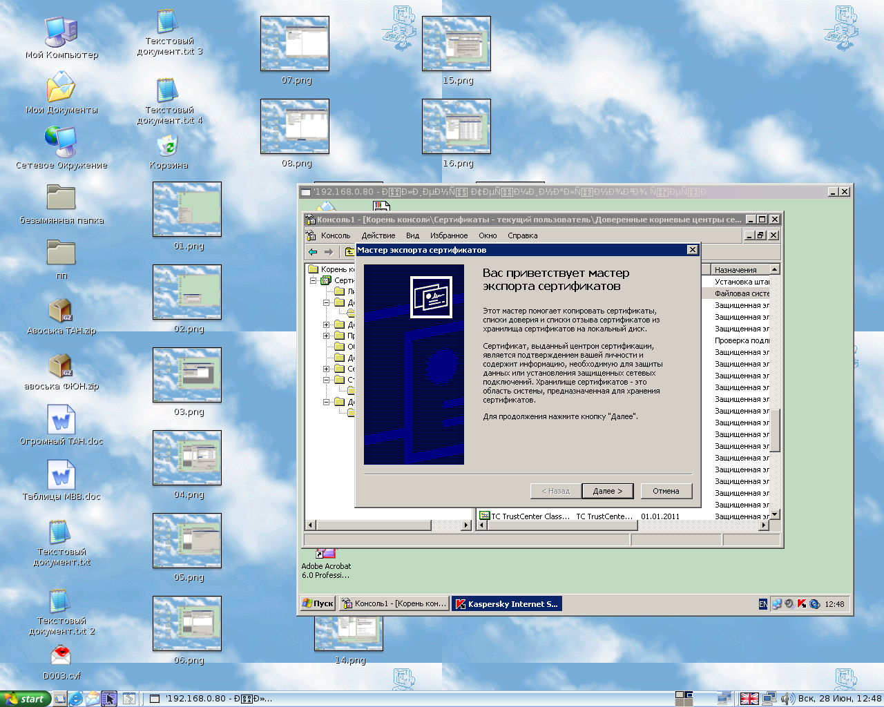884x707 pixels.
Task: Click the Пуск start button in remote session
Action: (x=318, y=603)
